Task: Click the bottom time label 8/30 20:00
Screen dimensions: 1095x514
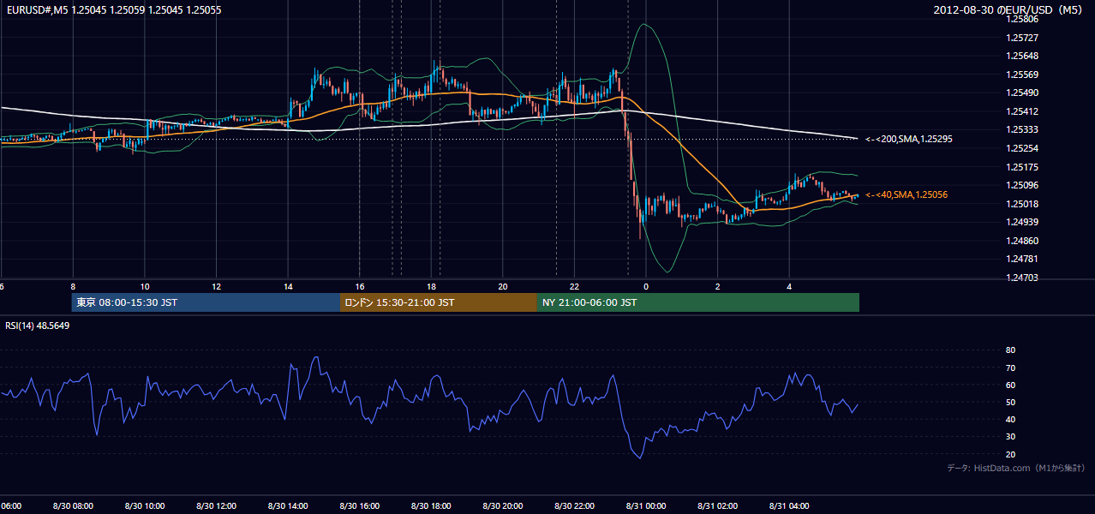Action: tap(503, 506)
